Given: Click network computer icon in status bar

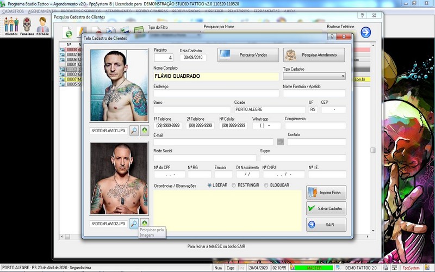Looking at the screenshot, I should (x=394, y=268).
